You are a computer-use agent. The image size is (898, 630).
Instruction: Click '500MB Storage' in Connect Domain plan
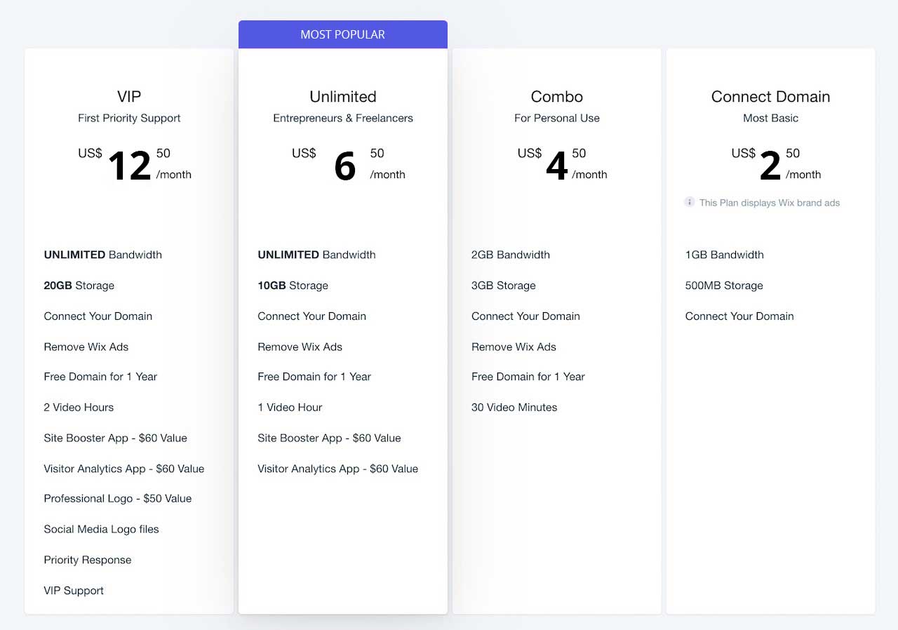click(x=724, y=286)
